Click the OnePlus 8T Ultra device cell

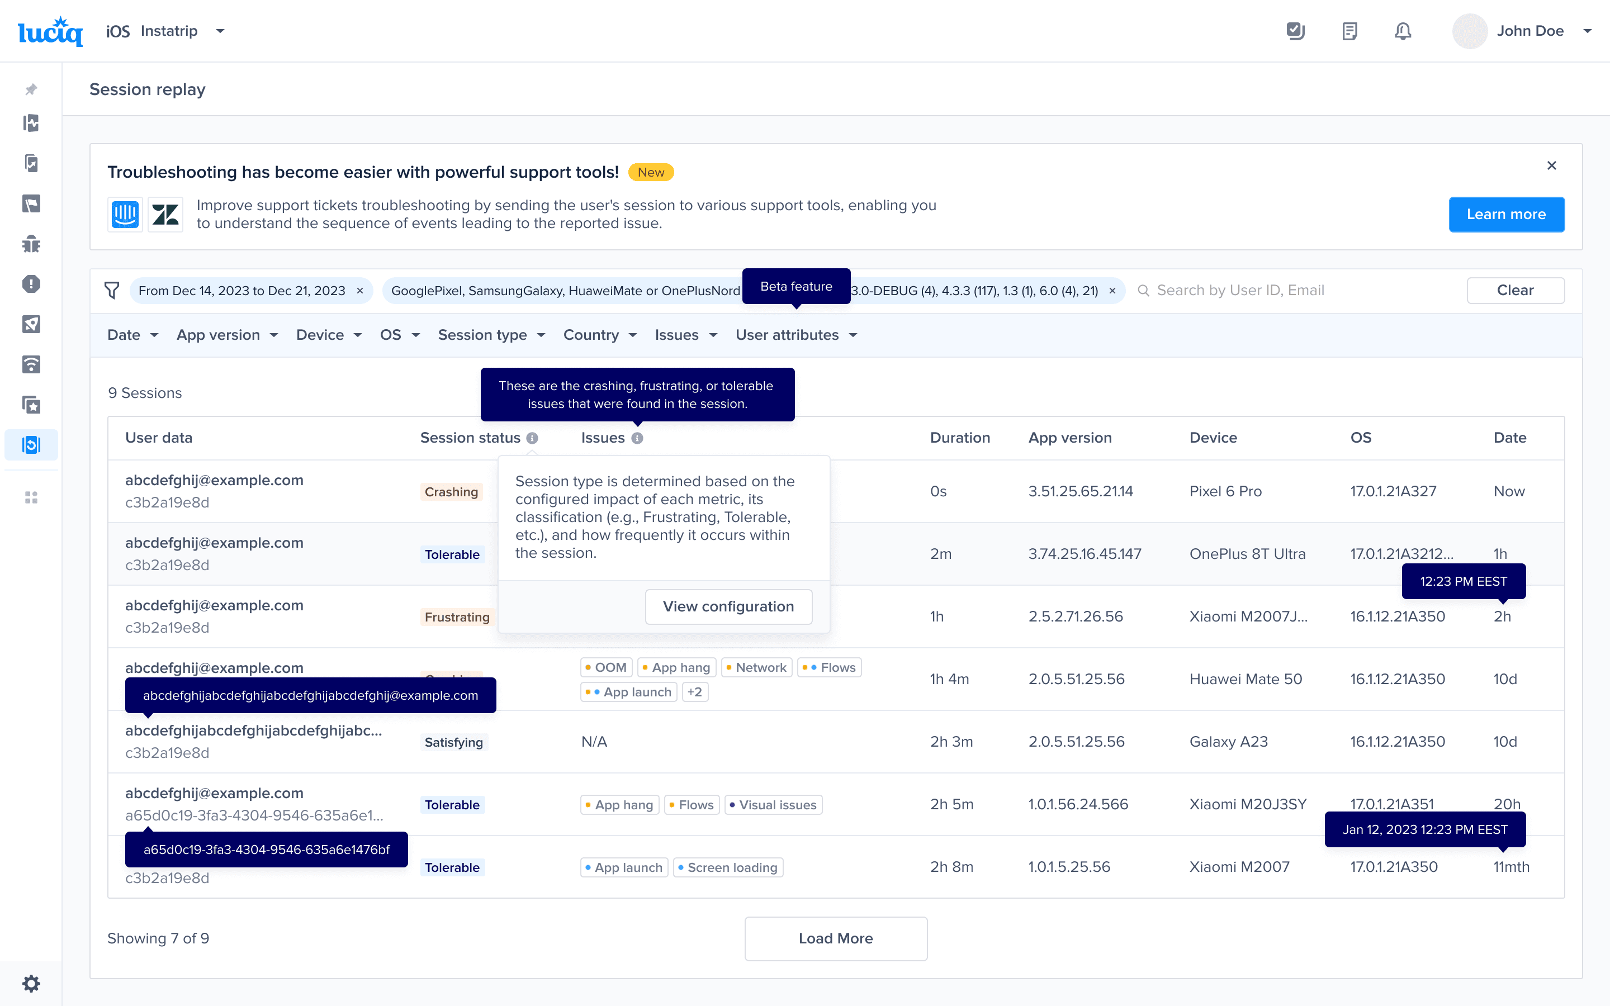click(1247, 553)
